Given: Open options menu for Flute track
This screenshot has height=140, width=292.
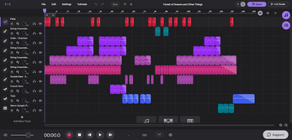Looking at the screenshot, I should point(12,24).
